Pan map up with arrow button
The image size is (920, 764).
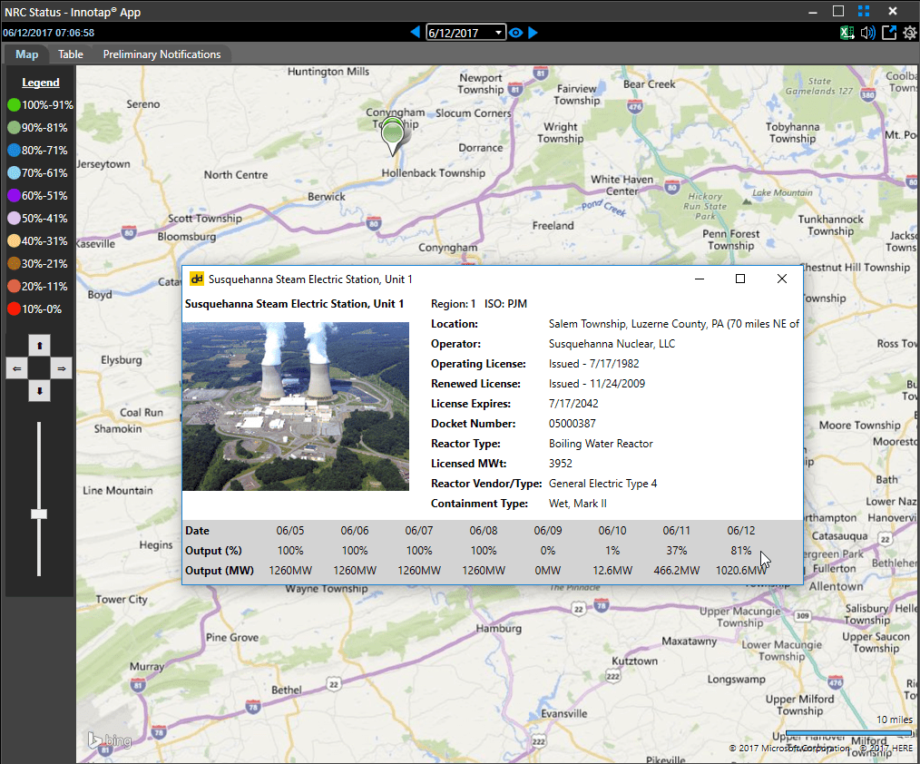39,346
